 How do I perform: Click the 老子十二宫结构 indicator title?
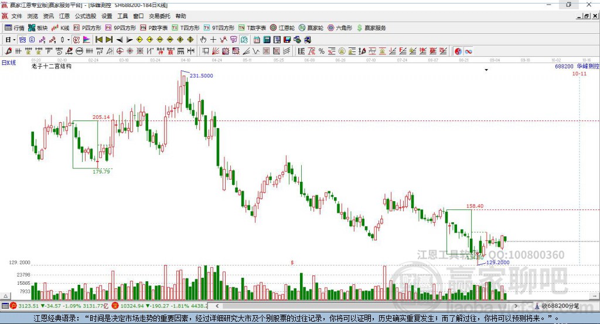click(x=52, y=66)
